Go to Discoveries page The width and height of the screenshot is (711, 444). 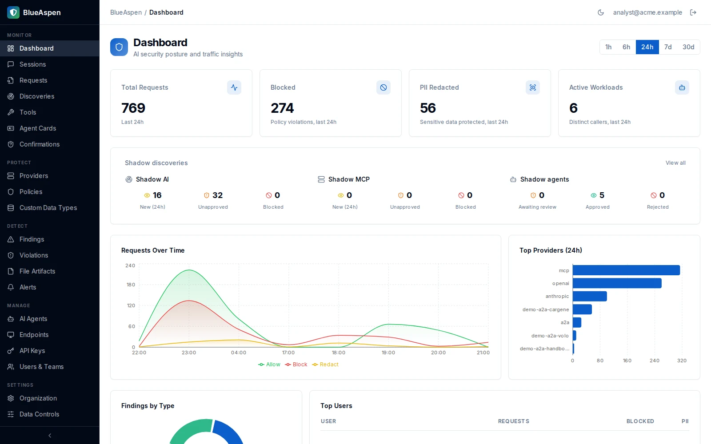coord(50,96)
